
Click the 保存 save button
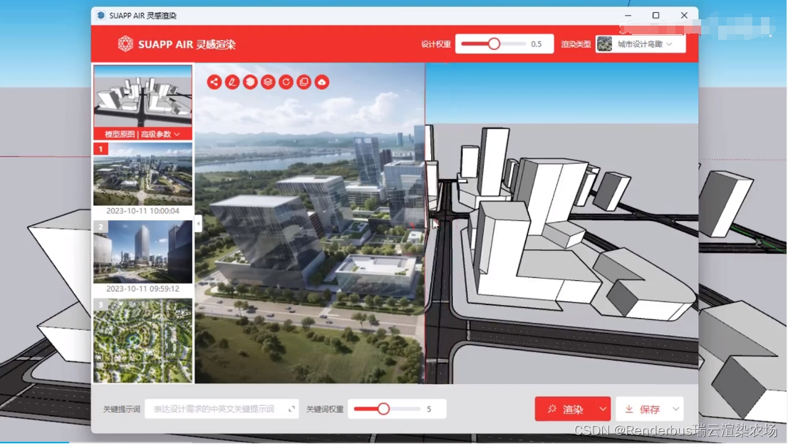[x=643, y=409]
